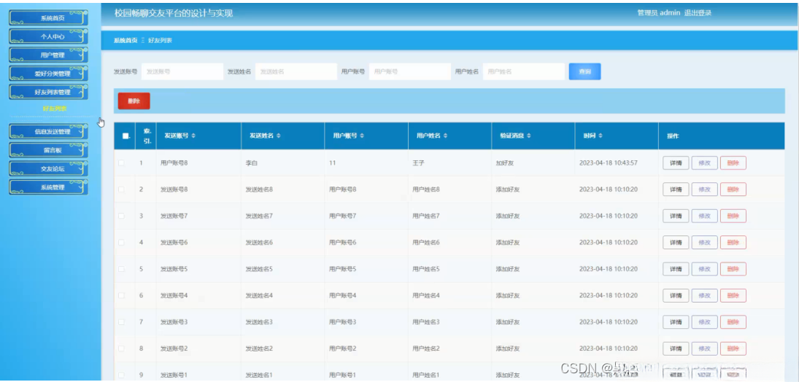Click 删除 for row 1 (李白)
Screen dimensions: 799x382
click(733, 163)
